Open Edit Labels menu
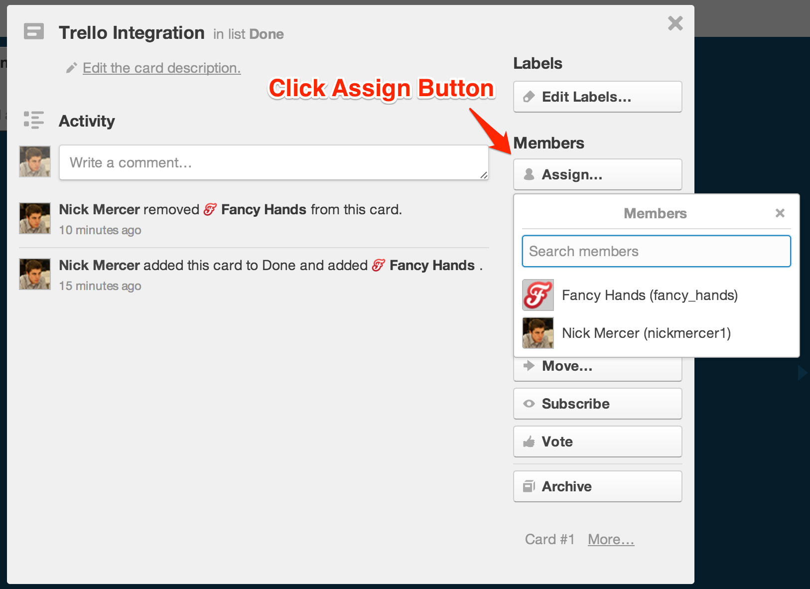Screen dimensions: 810x589 tap(597, 97)
